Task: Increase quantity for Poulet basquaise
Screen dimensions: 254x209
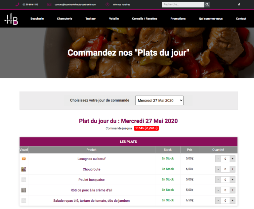Action: click(233, 180)
